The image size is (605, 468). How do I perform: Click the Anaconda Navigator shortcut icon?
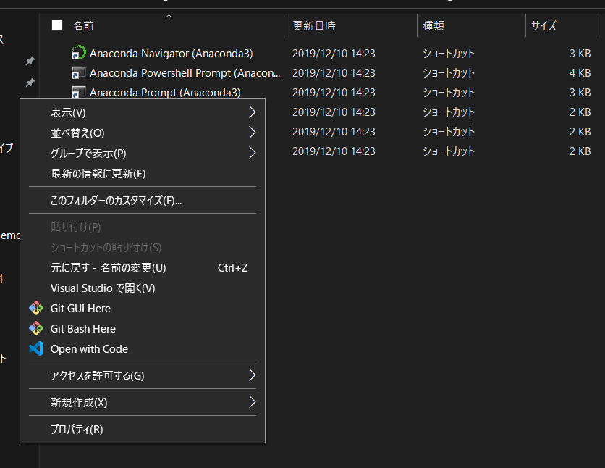(x=79, y=52)
